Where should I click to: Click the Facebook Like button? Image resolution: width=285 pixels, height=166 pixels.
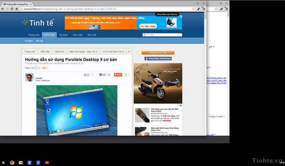(103, 75)
